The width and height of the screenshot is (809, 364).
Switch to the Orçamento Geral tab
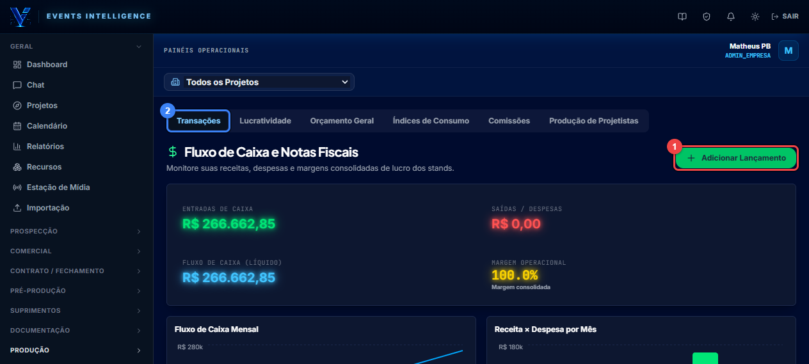pos(342,121)
